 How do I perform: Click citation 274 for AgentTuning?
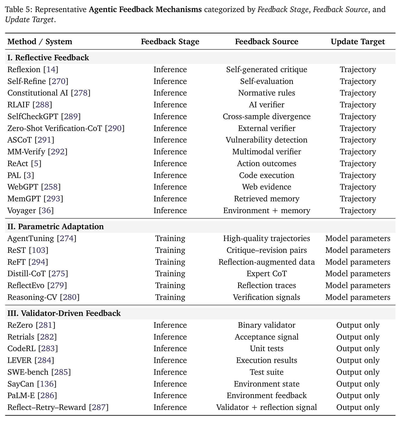(67, 239)
